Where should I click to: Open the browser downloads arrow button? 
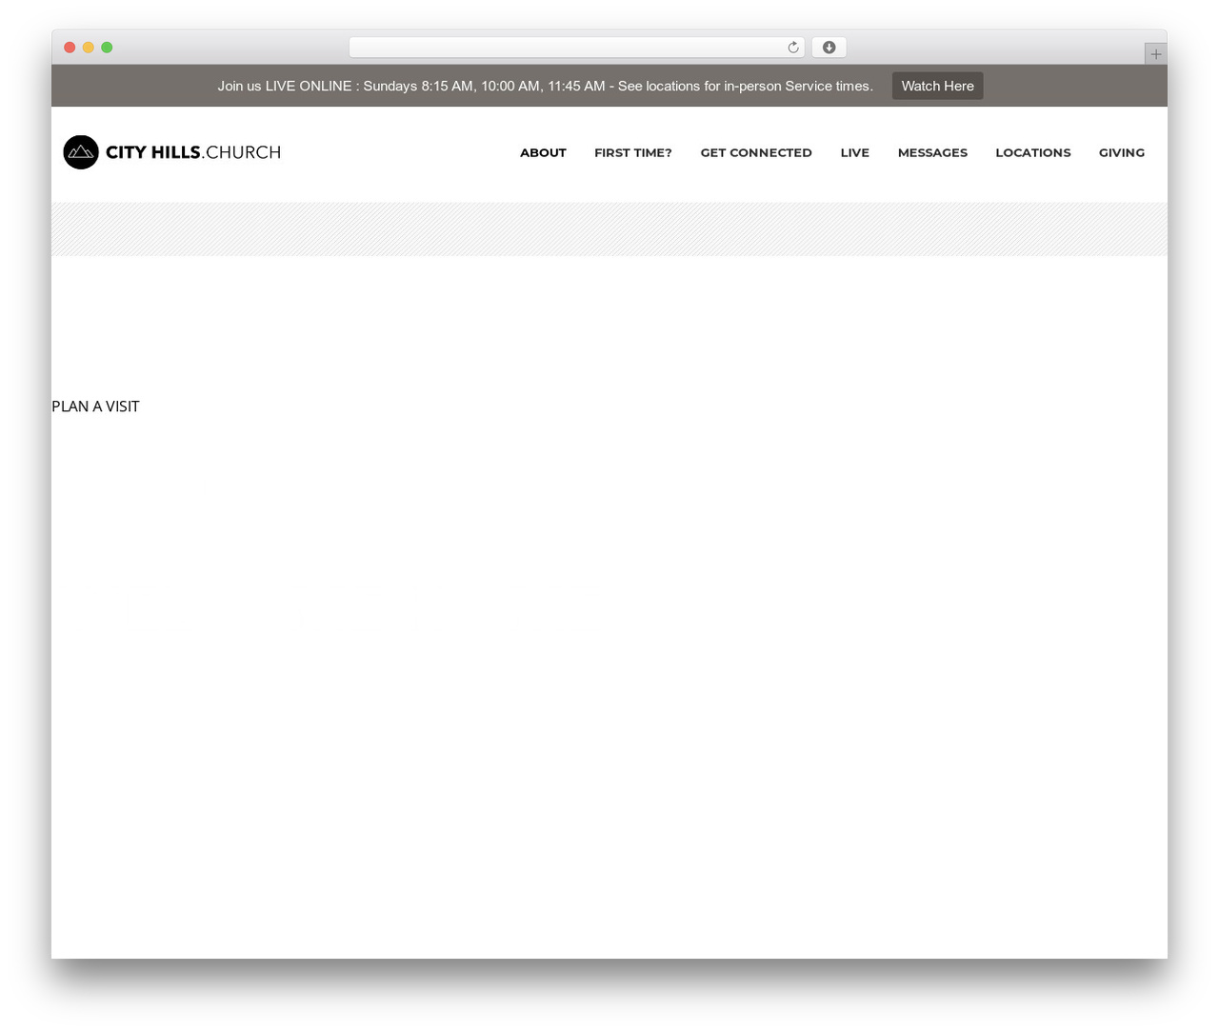click(829, 48)
